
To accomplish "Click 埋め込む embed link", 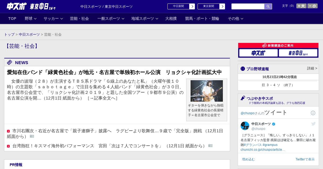I will [x=248, y=159].
